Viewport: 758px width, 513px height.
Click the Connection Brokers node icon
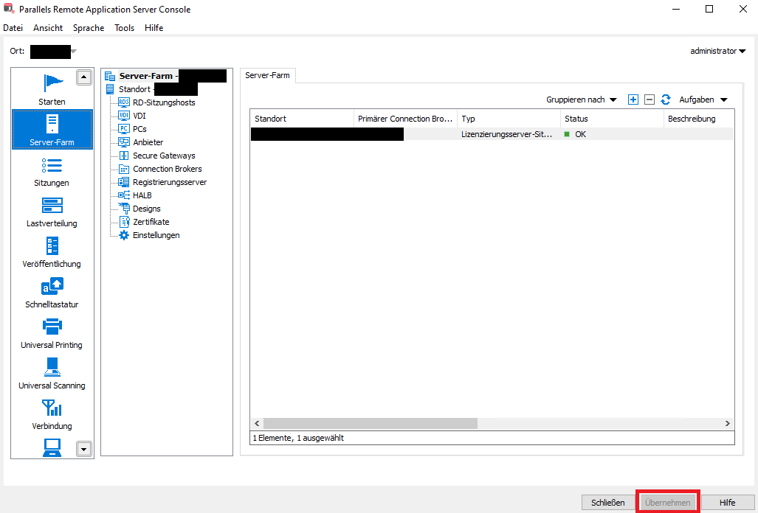(x=124, y=169)
